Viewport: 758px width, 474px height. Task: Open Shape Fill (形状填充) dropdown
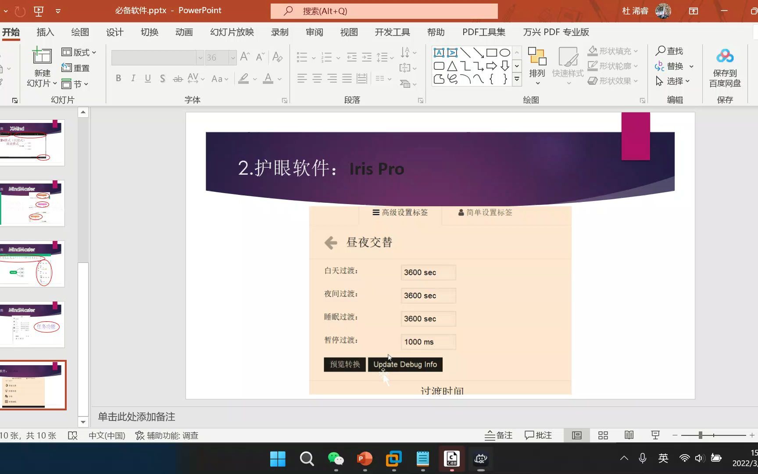[613, 51]
